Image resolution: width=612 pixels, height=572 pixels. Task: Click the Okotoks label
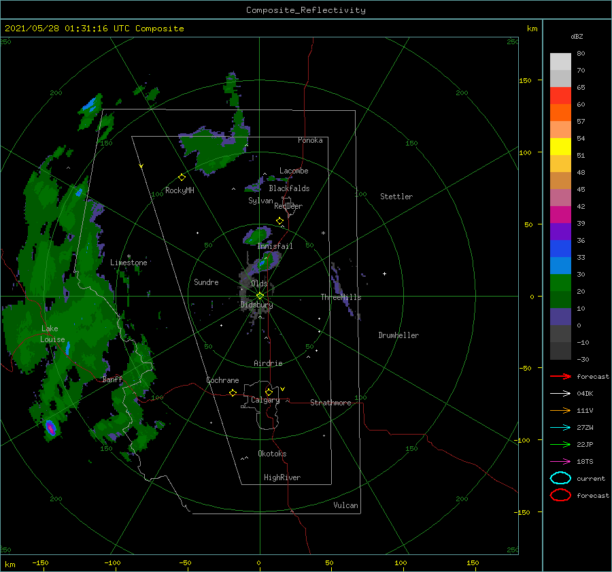point(272,454)
